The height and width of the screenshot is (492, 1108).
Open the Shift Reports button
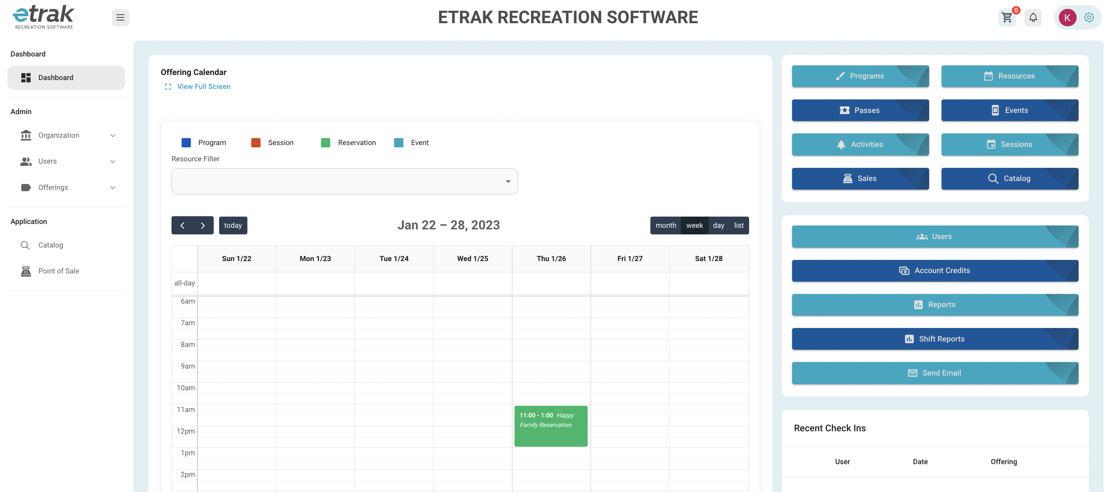point(935,339)
